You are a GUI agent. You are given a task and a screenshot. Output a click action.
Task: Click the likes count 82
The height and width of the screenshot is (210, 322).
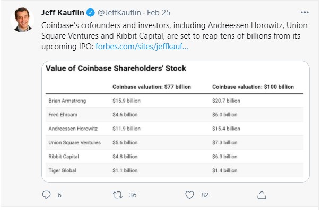pyautogui.click(x=205, y=195)
